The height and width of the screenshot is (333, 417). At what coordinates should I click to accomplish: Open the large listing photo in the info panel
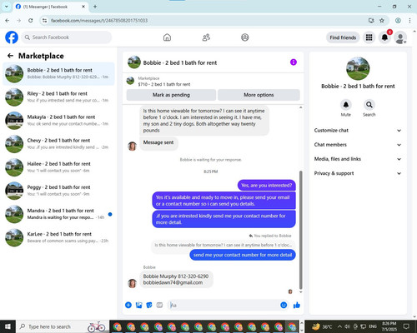[x=358, y=68]
